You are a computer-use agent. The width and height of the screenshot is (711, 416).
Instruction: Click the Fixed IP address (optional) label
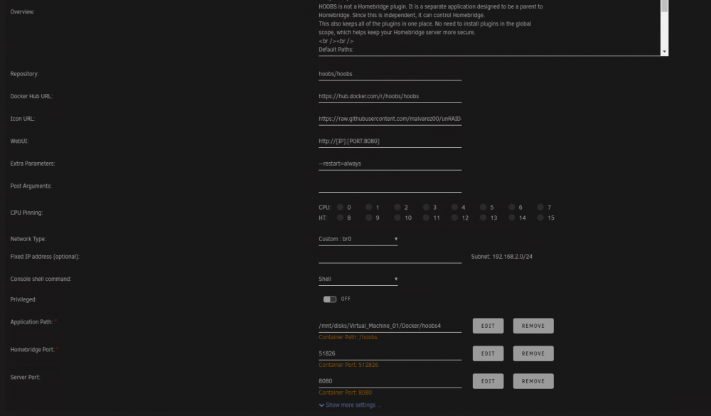[45, 257]
